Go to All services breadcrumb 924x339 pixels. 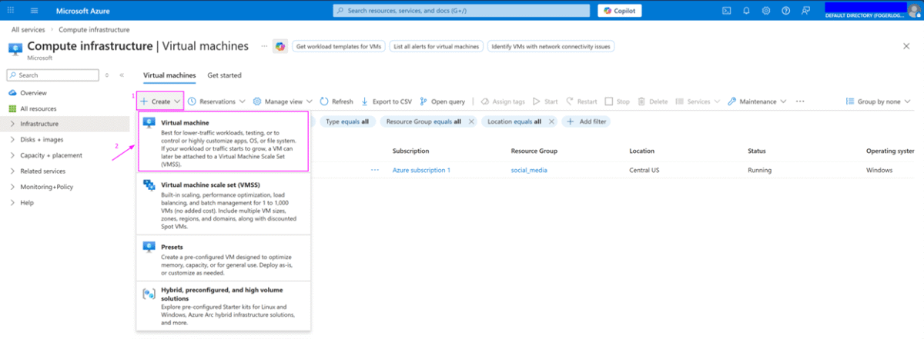tap(28, 29)
